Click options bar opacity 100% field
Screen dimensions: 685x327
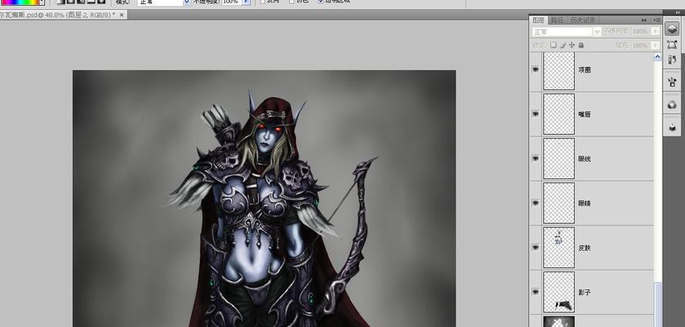232,2
